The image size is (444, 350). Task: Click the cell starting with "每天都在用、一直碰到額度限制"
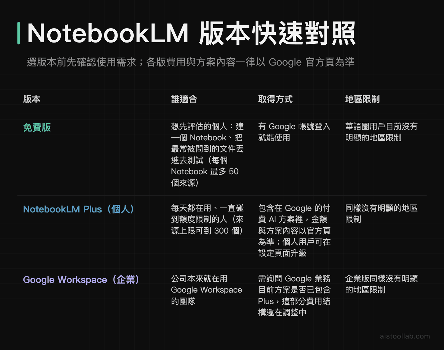click(207, 219)
